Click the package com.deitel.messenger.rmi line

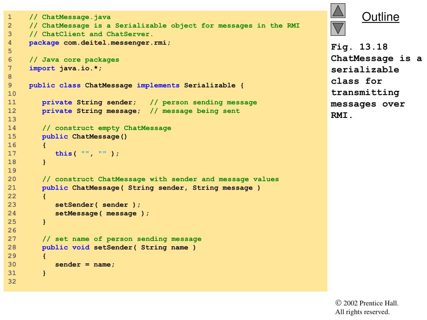pos(100,42)
